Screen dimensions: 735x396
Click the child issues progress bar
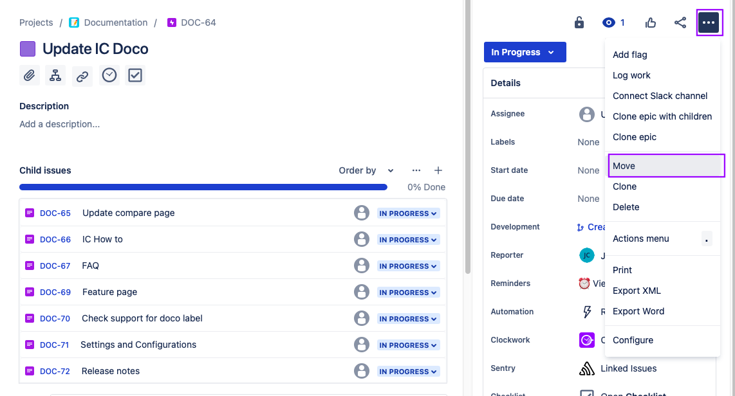click(x=203, y=187)
